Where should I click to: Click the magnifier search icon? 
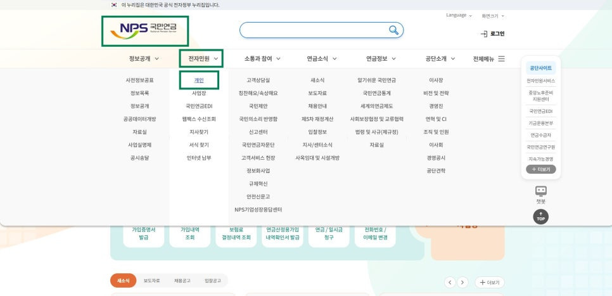tap(394, 30)
